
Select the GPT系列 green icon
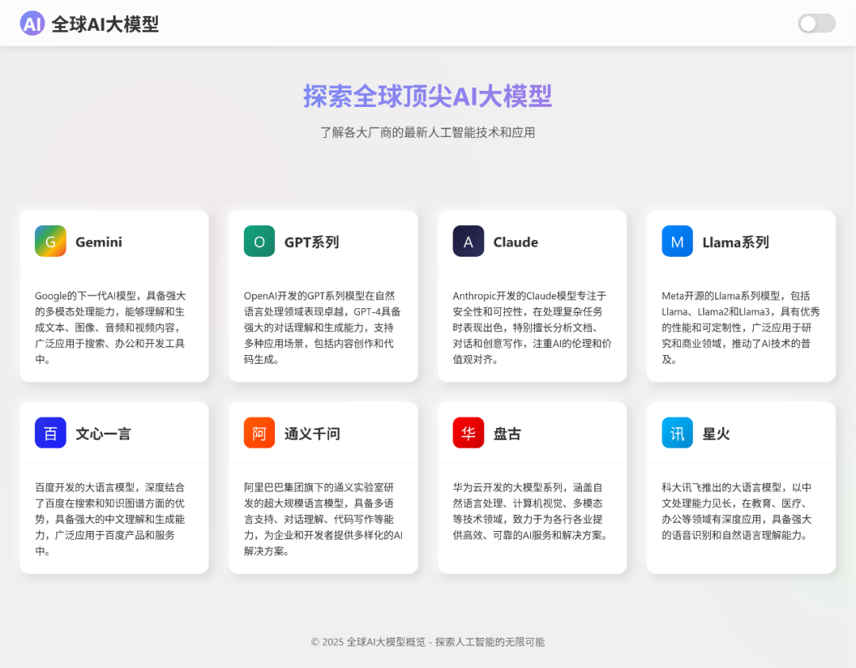258,241
